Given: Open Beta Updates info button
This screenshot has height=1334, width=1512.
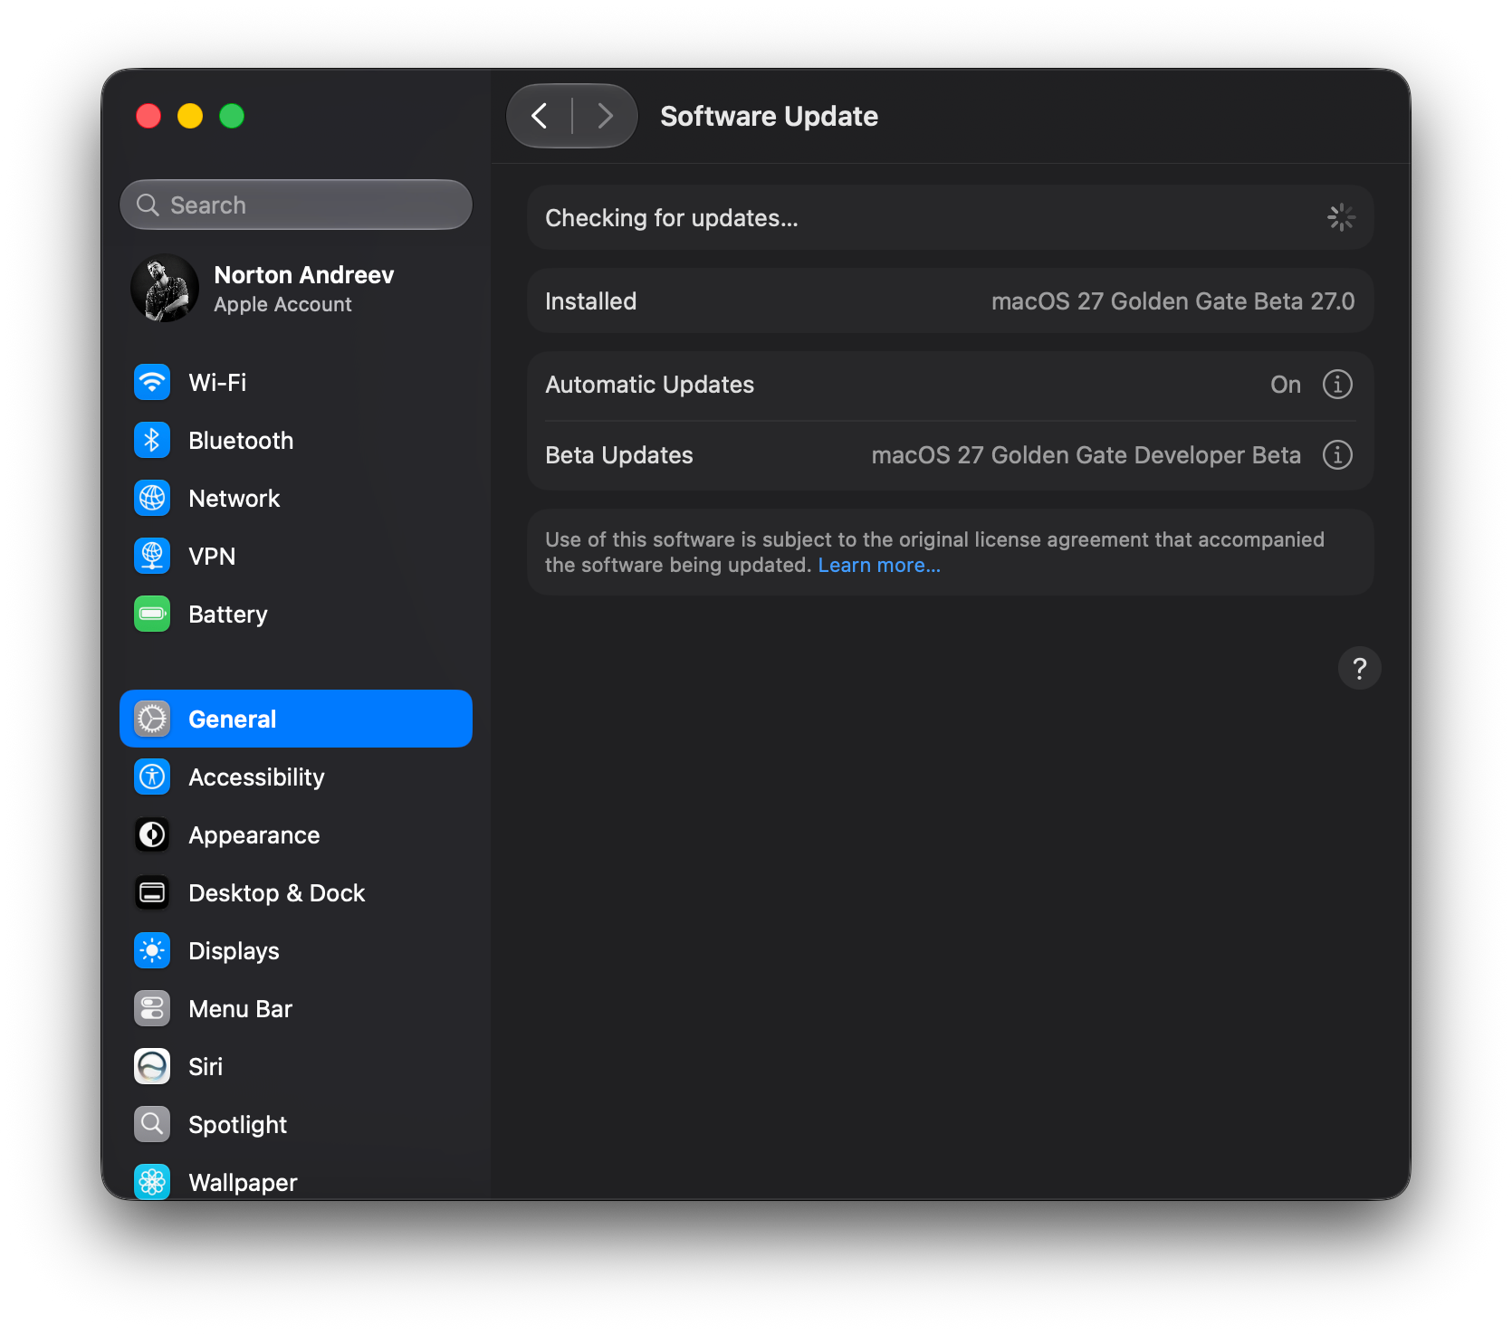Looking at the screenshot, I should [1337, 455].
